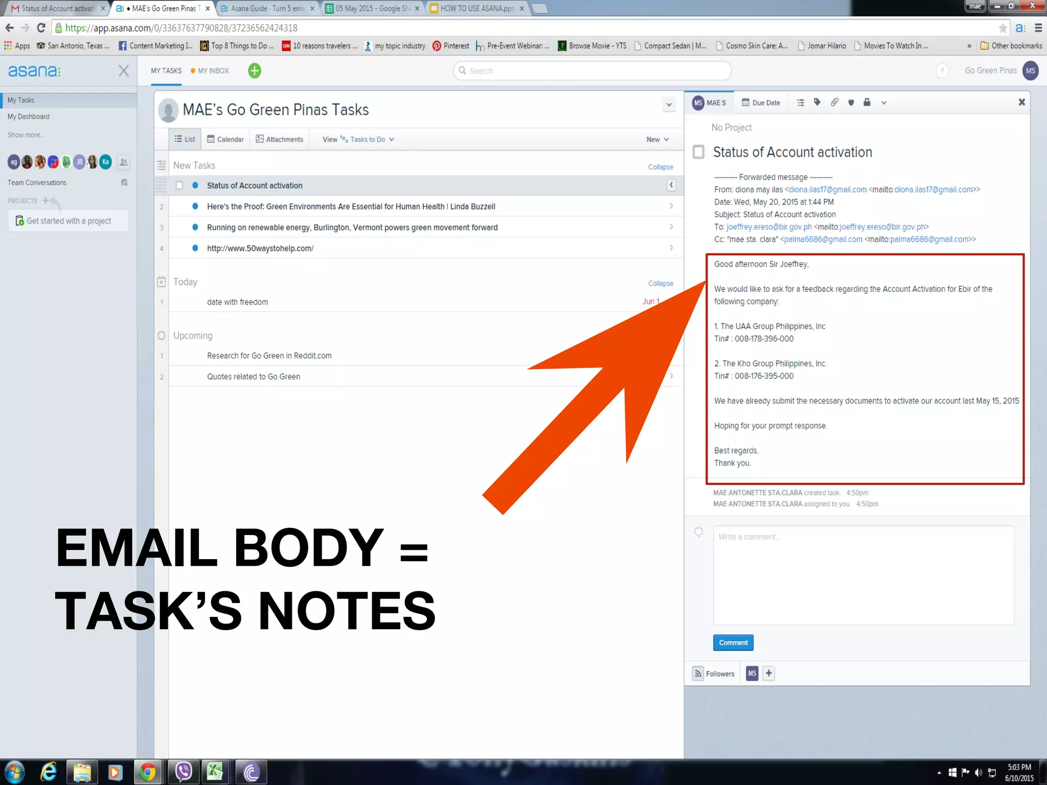Mark Status of Account activation complete in pane
Screen dimensions: 1047x785
698,152
